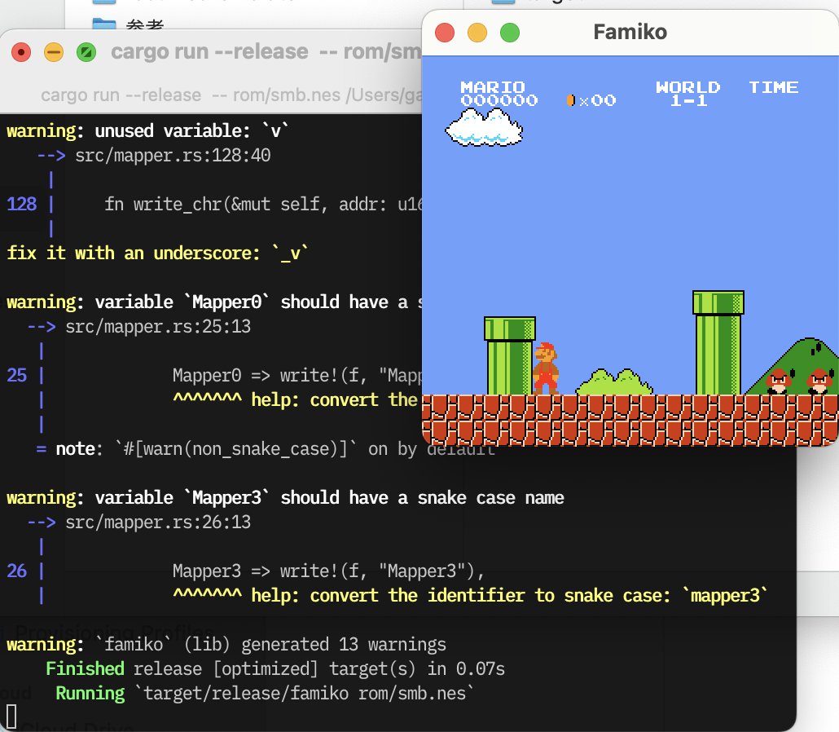839x732 pixels.
Task: Click the 'Mapper3 => write!(f, "Mapper3")' line
Action: [x=328, y=571]
